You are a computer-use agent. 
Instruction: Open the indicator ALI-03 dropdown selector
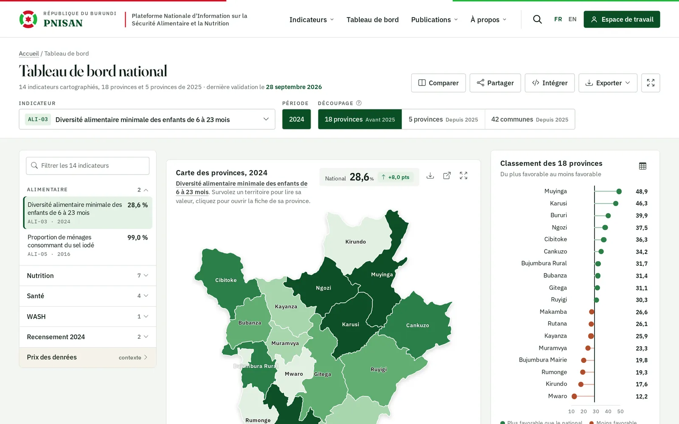(x=147, y=119)
